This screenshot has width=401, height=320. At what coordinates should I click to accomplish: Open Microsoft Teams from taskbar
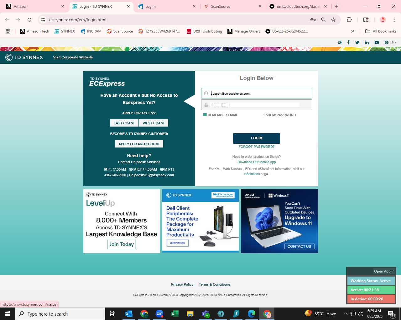[x=206, y=314]
